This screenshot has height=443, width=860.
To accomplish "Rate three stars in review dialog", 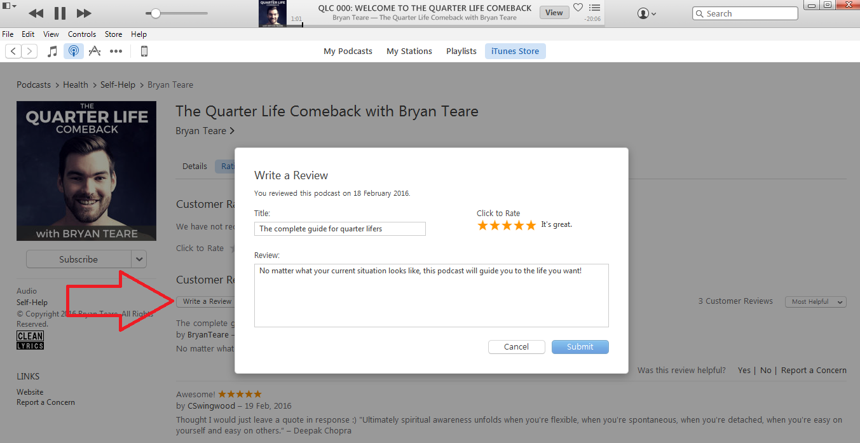I will [x=507, y=225].
